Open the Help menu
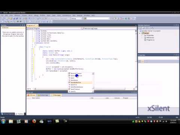180x135 pixels. click(x=93, y=15)
